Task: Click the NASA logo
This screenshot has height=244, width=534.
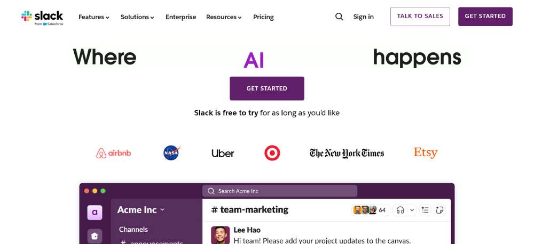Action: click(x=171, y=153)
